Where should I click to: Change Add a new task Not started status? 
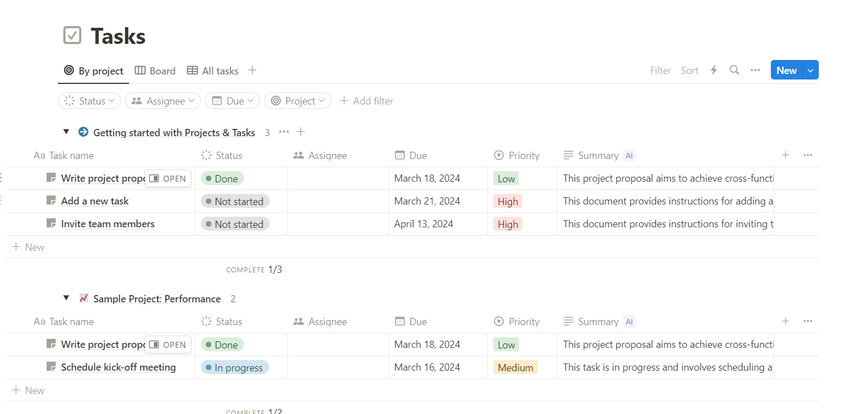[x=235, y=201]
